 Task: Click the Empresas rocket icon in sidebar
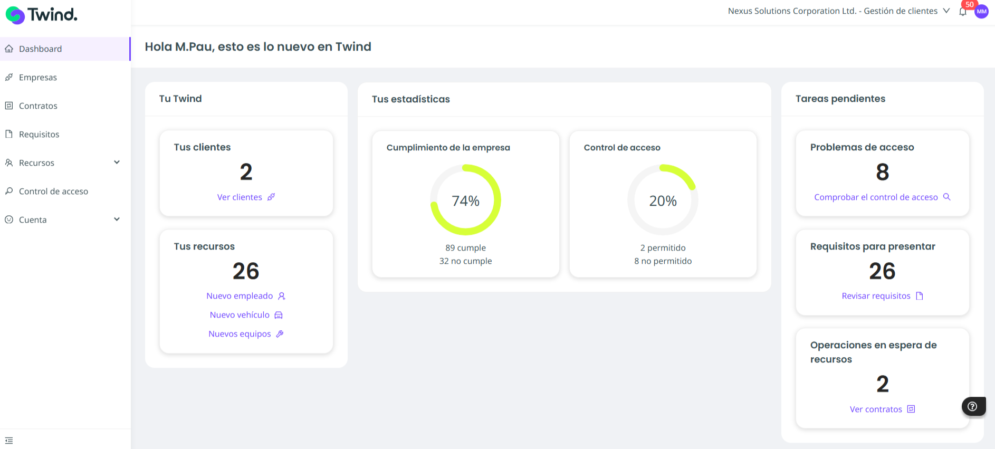pyautogui.click(x=9, y=78)
